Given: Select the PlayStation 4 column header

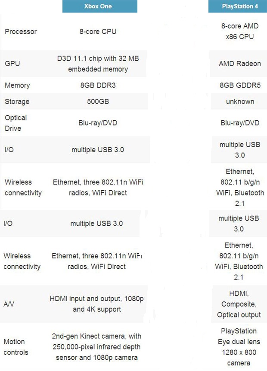Looking at the screenshot, I should (238, 6).
